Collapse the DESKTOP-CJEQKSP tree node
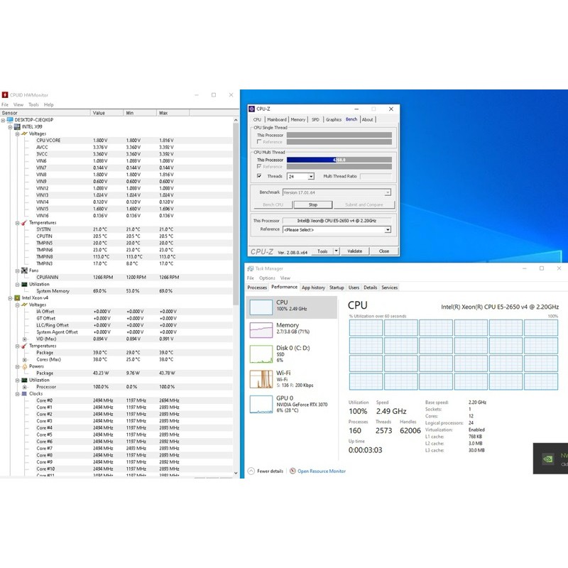This screenshot has height=568, width=568. click(4, 120)
